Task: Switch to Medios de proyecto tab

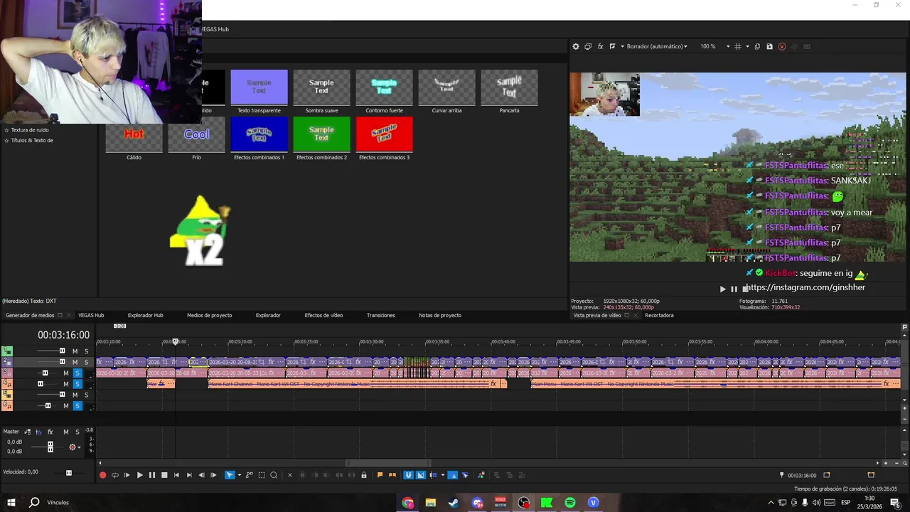Action: pyautogui.click(x=209, y=315)
